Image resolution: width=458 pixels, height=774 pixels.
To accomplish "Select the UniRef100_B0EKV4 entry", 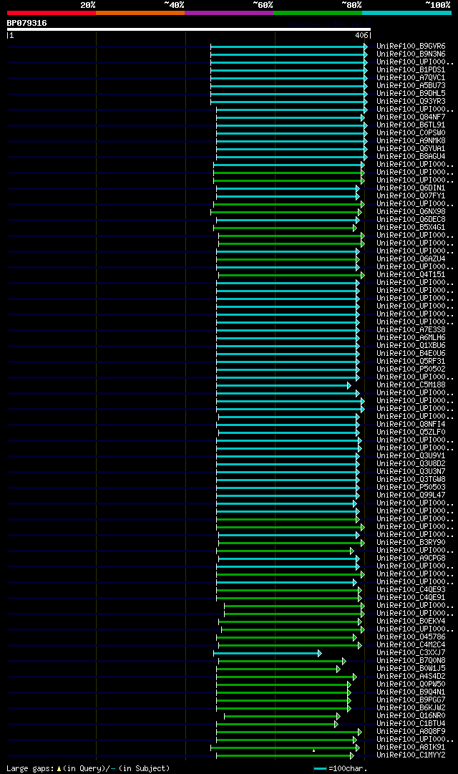I will 411,621.
